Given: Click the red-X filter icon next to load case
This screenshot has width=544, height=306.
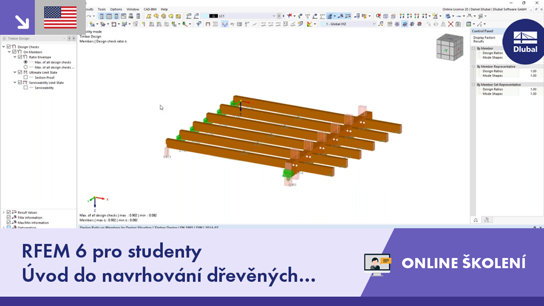Looking at the screenshot, I should point(289,15).
